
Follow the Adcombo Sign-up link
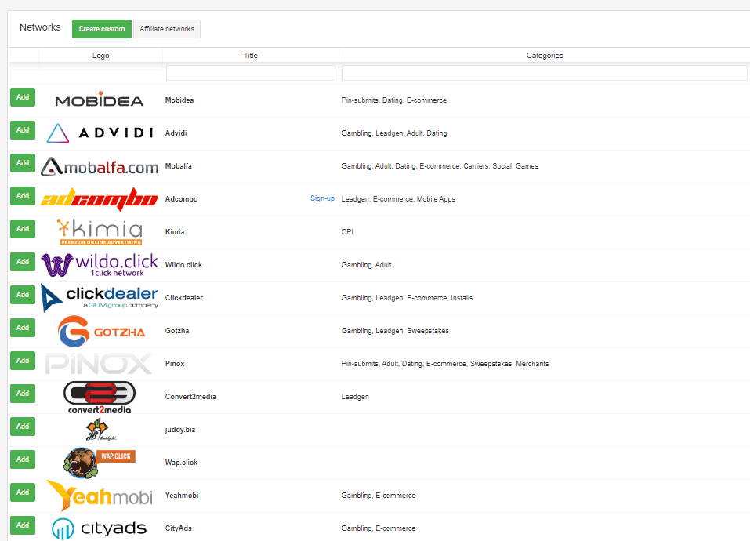pyautogui.click(x=322, y=199)
